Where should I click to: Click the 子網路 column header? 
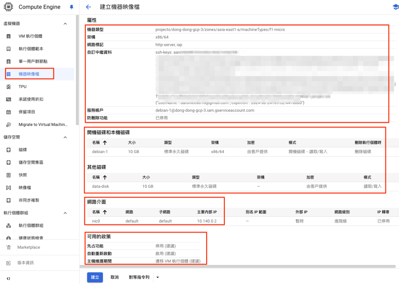point(165,212)
